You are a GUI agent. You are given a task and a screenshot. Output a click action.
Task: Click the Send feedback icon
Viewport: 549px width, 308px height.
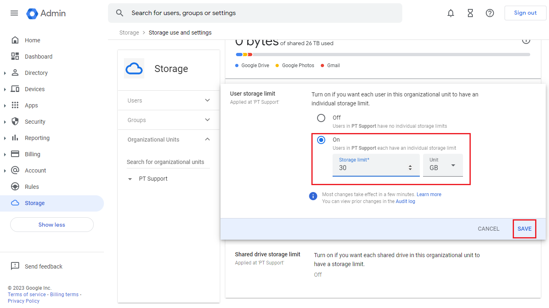pyautogui.click(x=15, y=266)
